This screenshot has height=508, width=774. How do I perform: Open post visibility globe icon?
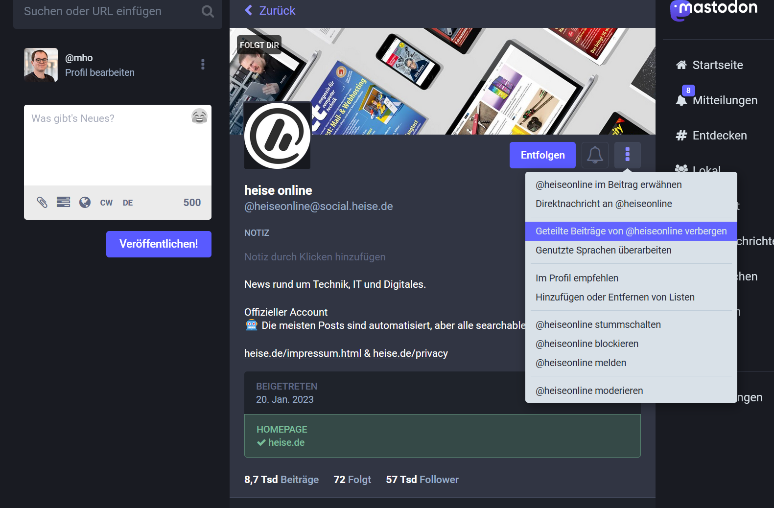click(85, 202)
